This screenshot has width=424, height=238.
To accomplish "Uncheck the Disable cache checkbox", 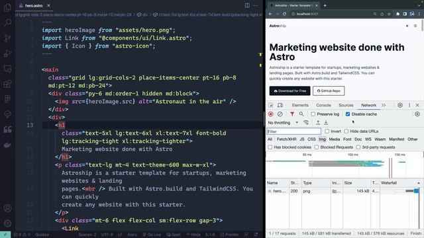I will point(348,114).
